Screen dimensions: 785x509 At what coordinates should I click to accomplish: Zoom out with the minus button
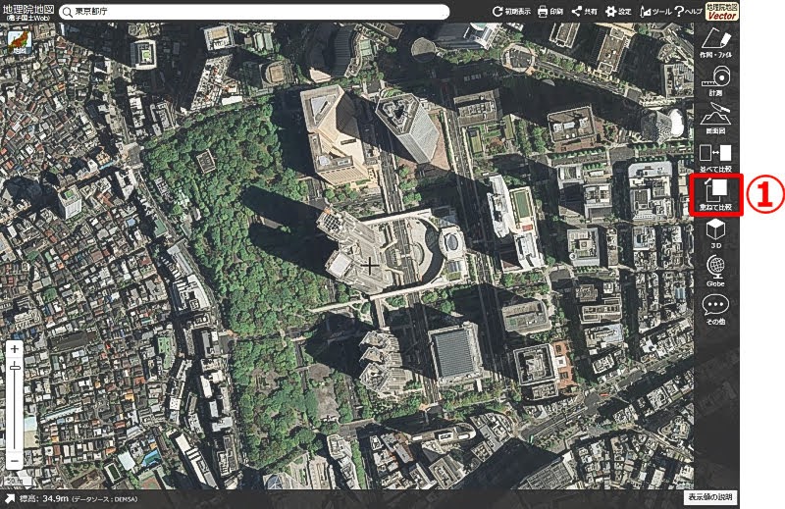[15, 460]
